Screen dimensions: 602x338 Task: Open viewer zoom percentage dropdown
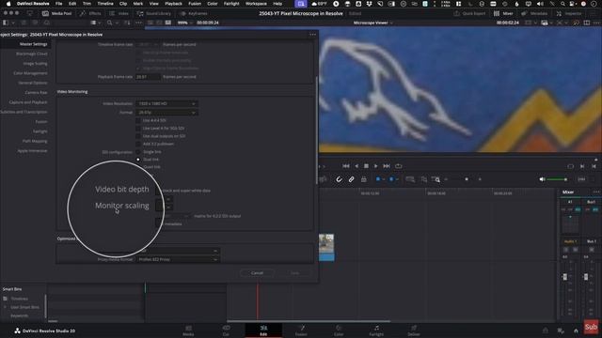click(184, 23)
